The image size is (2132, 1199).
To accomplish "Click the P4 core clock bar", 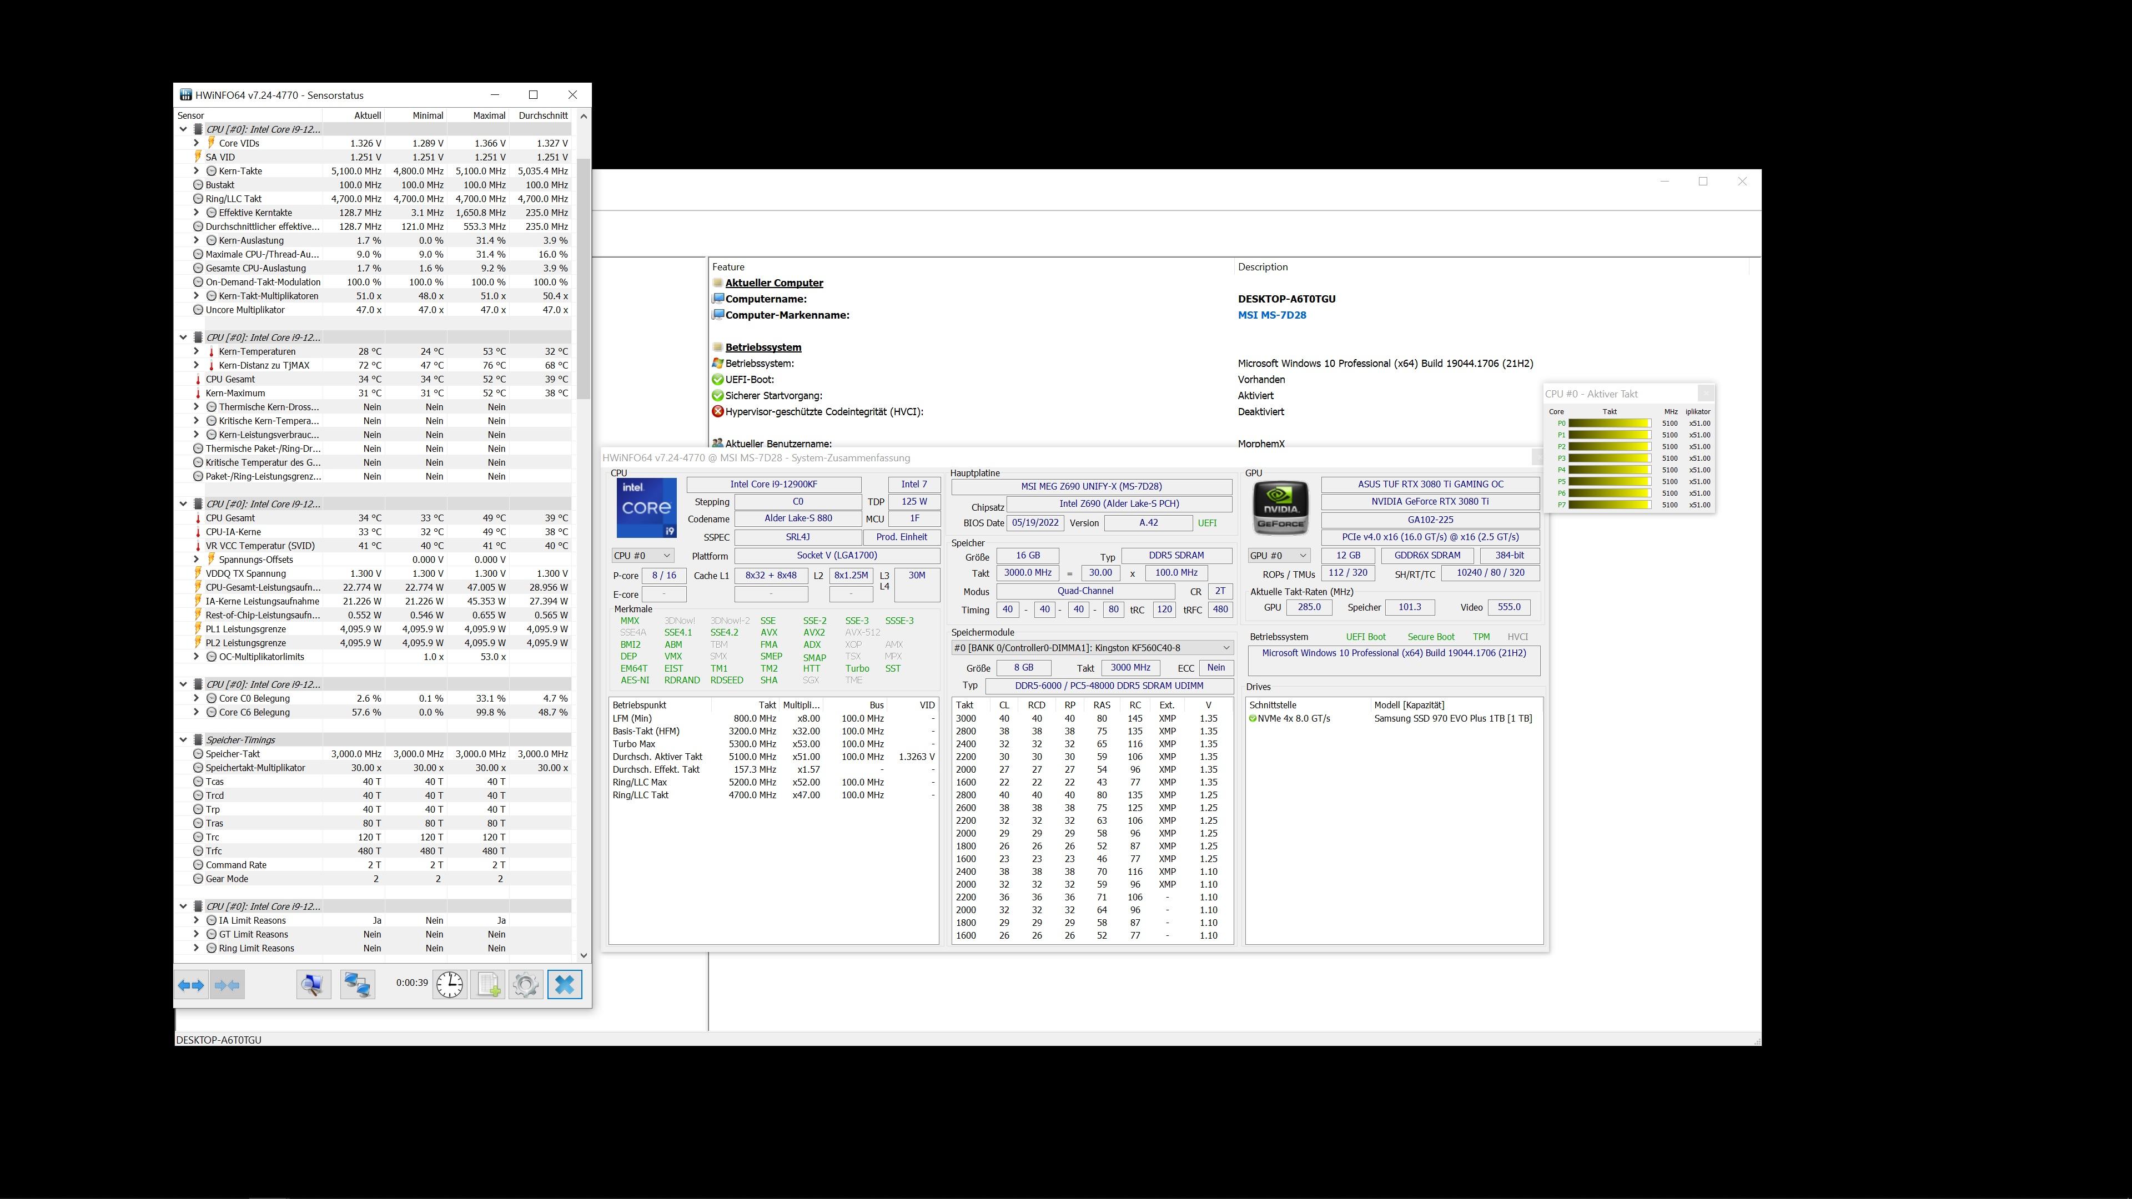I will (x=1609, y=470).
